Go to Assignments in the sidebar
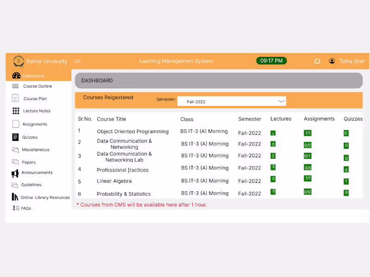The width and height of the screenshot is (370, 277). tap(35, 124)
